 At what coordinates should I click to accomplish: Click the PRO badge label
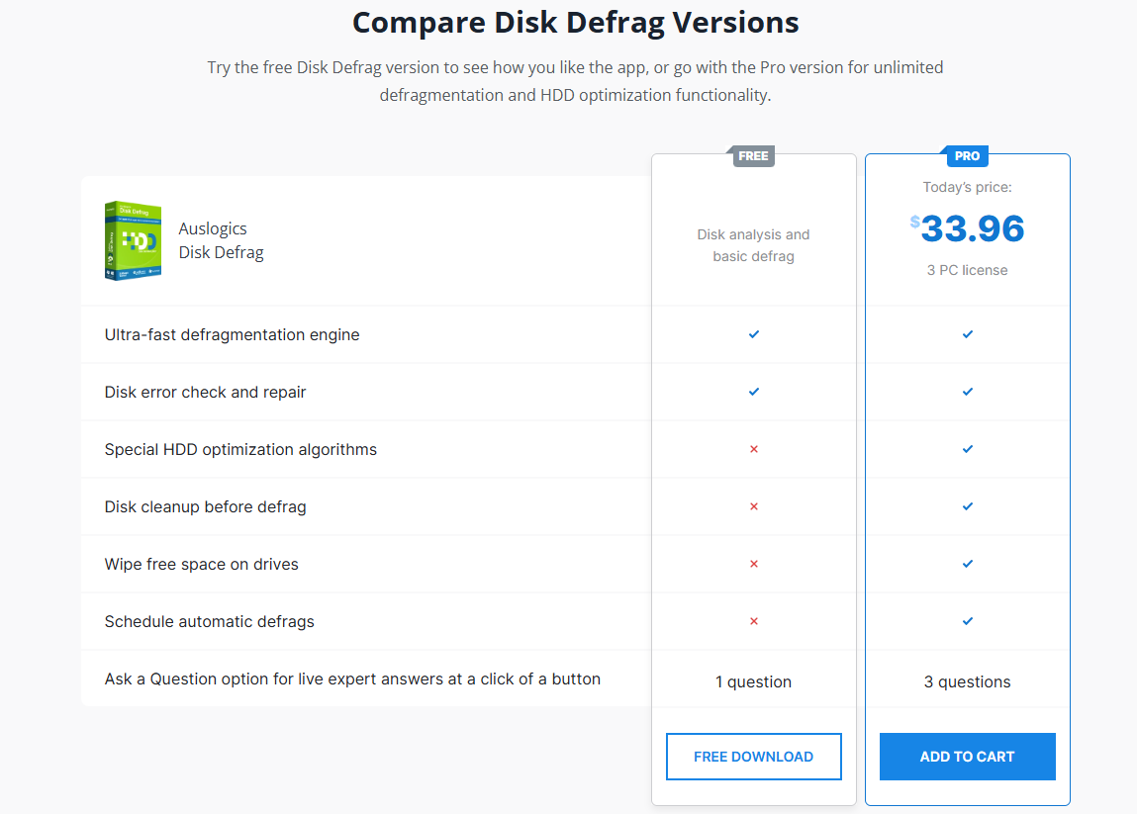[967, 156]
